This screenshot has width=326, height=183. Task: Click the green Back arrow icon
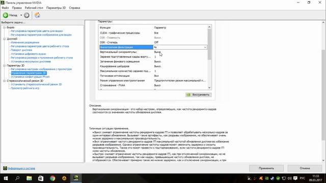(6, 15)
